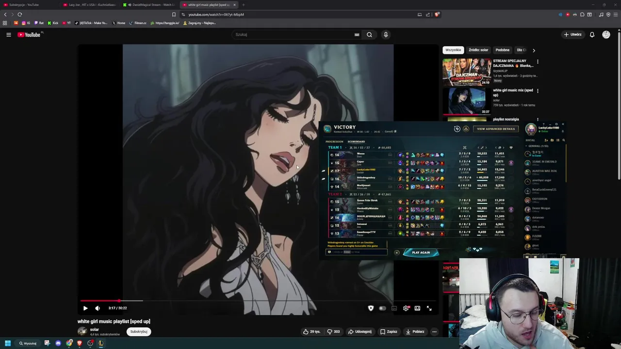621x349 pixels.
Task: Open options dots for Weeze row
Action: [390, 155]
